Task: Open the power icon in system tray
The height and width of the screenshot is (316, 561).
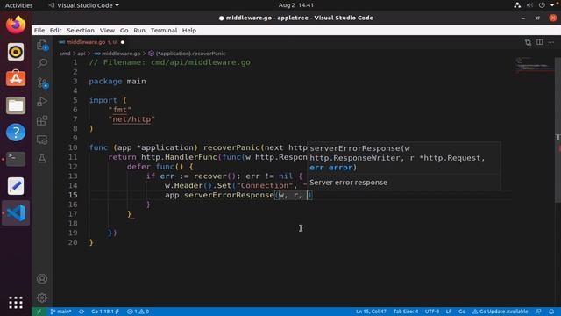Action: pos(542,5)
